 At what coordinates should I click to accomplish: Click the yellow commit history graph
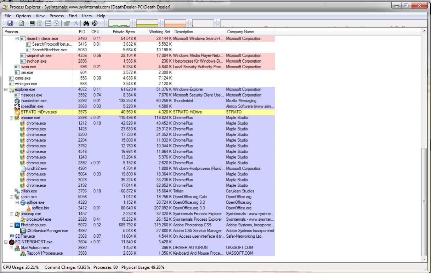pyautogui.click(x=148, y=23)
